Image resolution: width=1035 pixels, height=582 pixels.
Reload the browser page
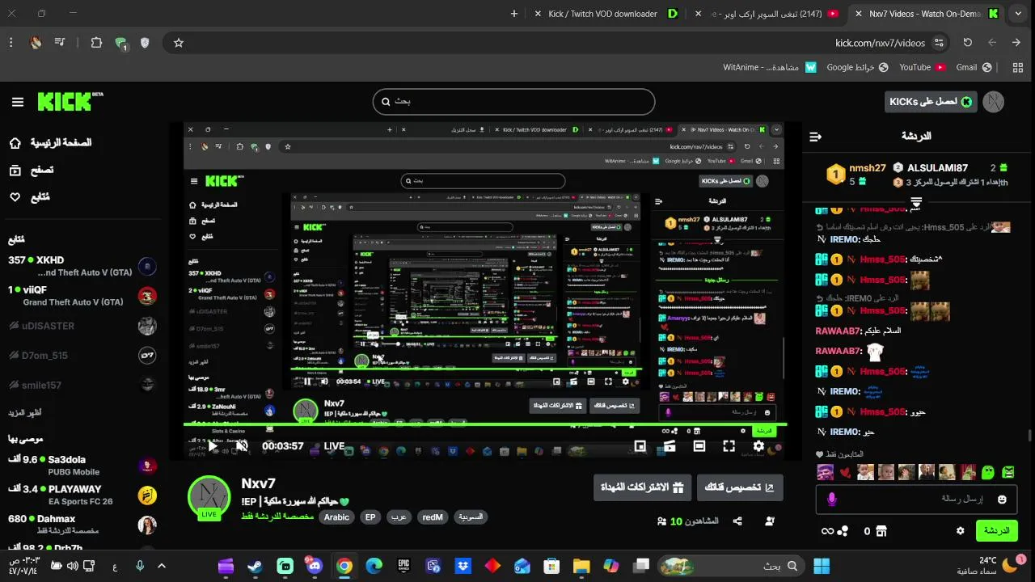click(967, 43)
